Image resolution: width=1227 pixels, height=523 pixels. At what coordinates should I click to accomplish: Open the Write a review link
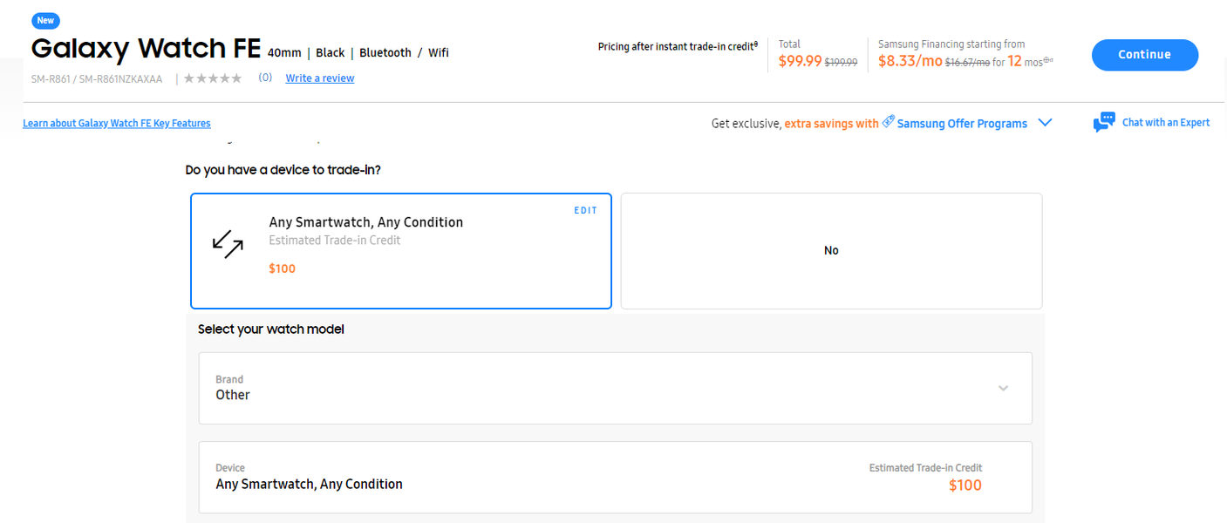(x=320, y=78)
